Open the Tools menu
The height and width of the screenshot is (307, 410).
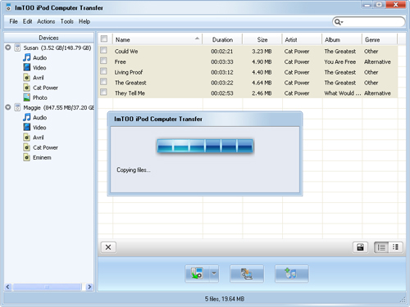(67, 21)
